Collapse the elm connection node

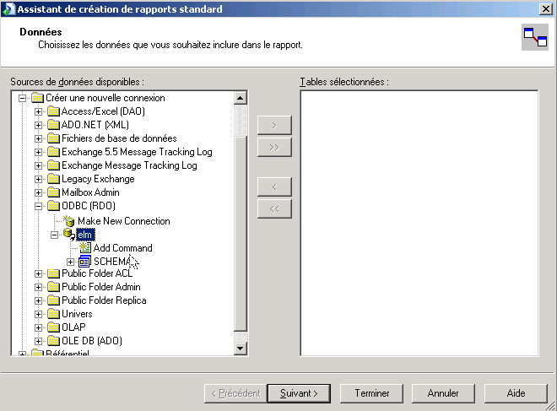[x=54, y=235]
